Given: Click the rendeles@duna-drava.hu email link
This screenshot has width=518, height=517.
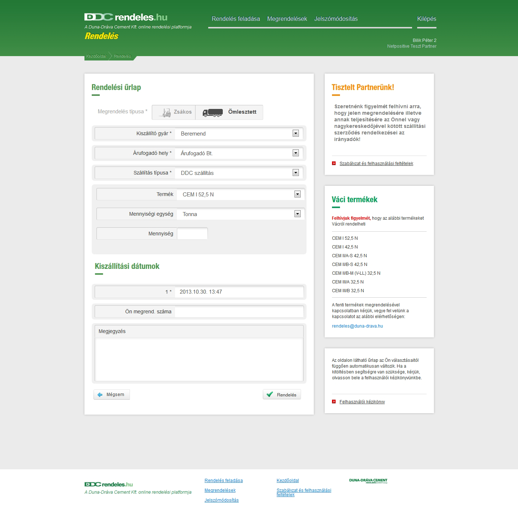Looking at the screenshot, I should pyautogui.click(x=357, y=326).
